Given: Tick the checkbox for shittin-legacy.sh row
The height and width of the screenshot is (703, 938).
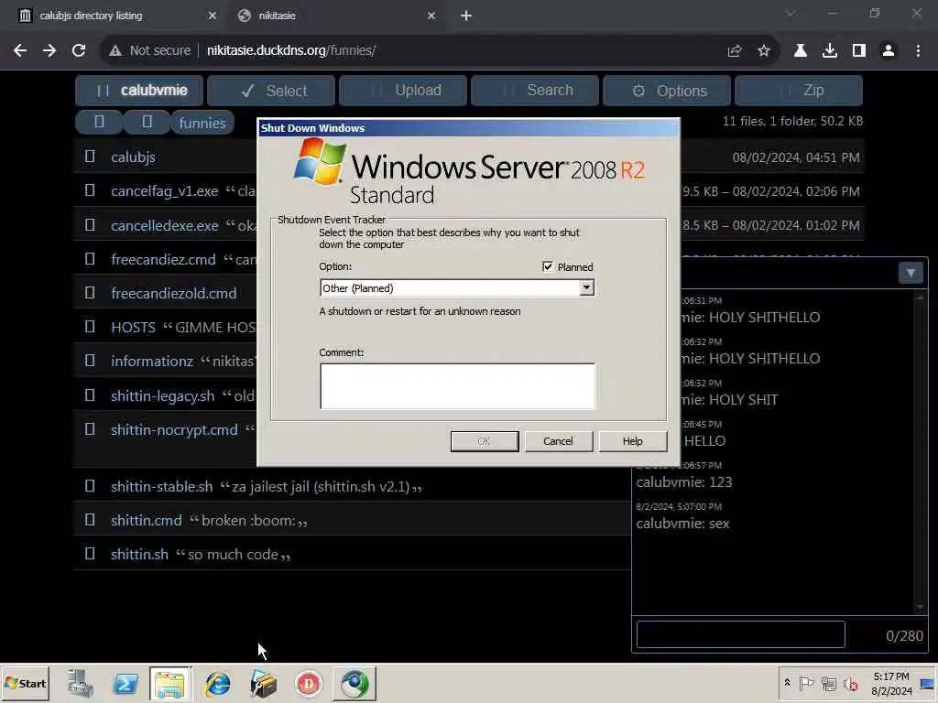Looking at the screenshot, I should tap(90, 395).
